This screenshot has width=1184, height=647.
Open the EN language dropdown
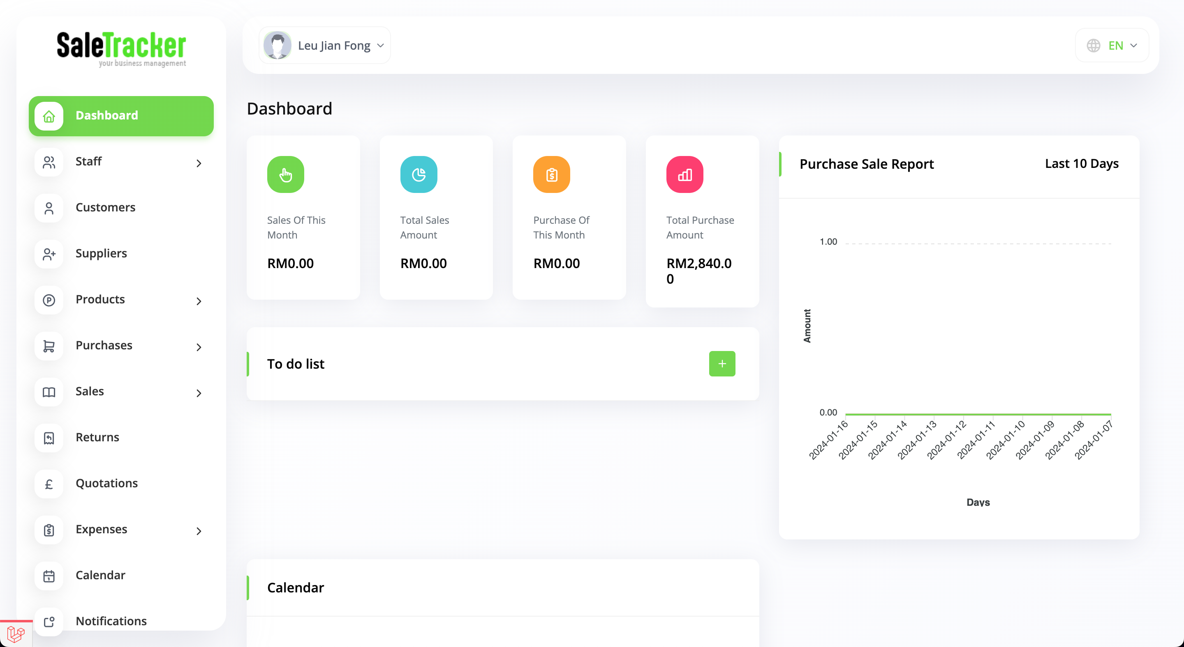pos(1111,46)
